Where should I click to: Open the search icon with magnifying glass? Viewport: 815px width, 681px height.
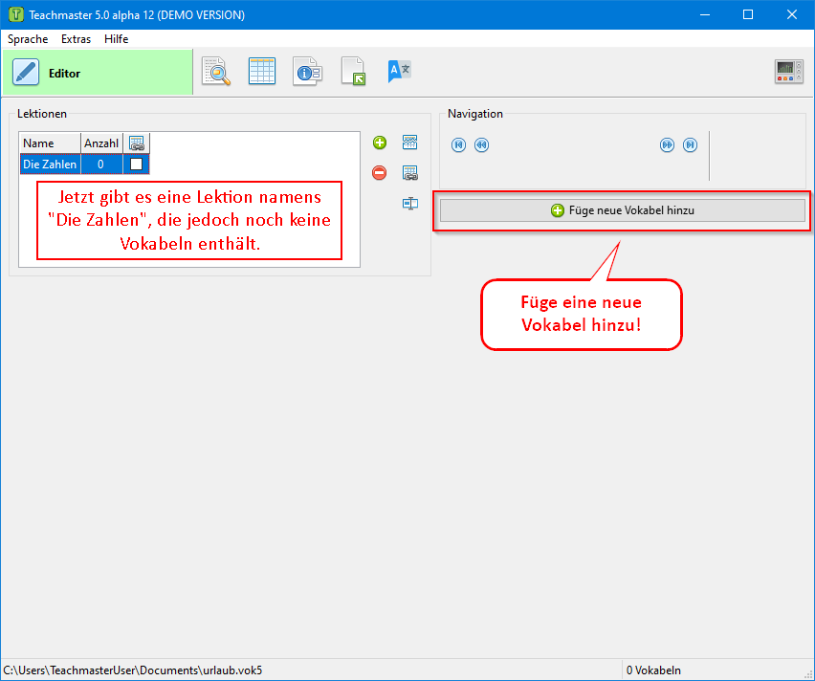(x=216, y=72)
